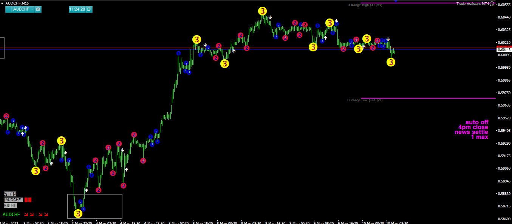The height and width of the screenshot is (224, 512).
Task: Click the "10 May 08:30" time axis label
Action: 397,223
